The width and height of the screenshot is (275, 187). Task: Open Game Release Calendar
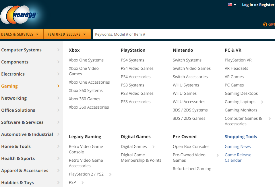coord(238,157)
